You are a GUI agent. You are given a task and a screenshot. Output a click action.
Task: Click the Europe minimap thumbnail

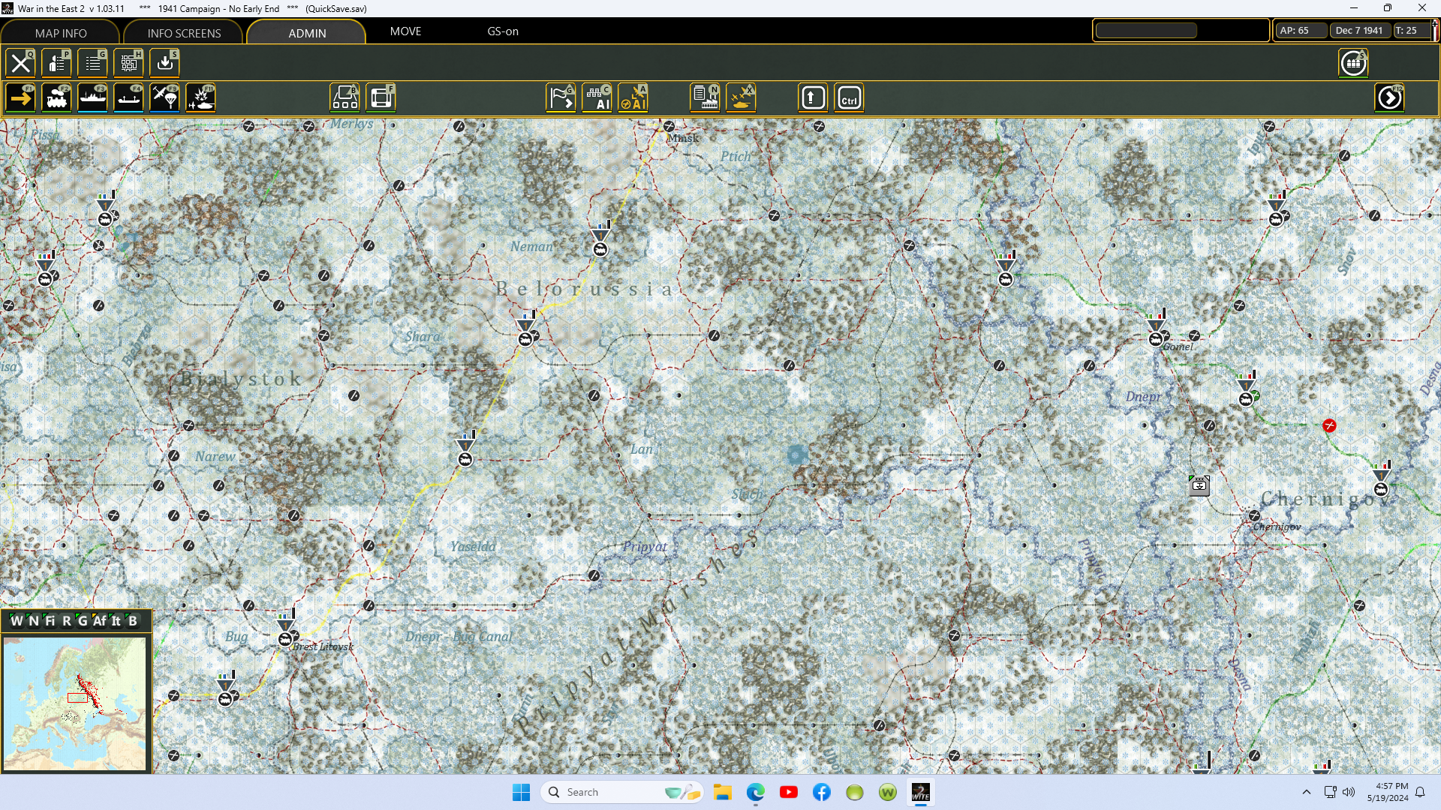[x=74, y=703]
